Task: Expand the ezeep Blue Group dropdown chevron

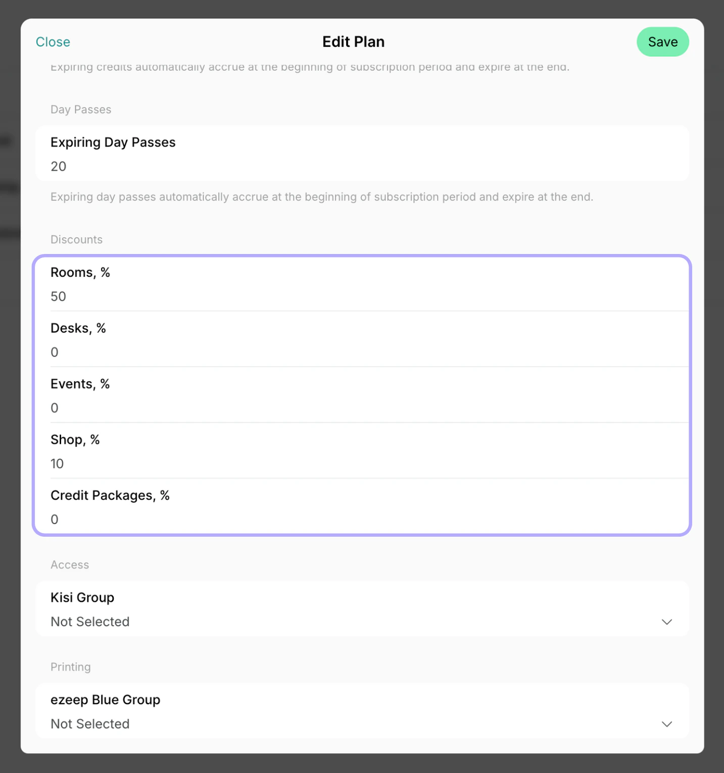Action: point(666,724)
